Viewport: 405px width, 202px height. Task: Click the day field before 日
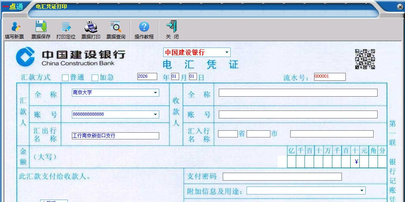click(x=193, y=76)
